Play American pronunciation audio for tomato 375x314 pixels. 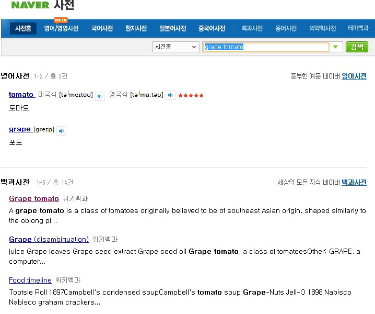(100, 96)
